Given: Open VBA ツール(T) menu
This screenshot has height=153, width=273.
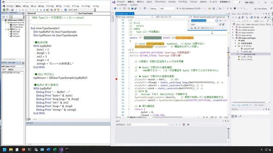Looking at the screenshot, I should pyautogui.click(x=67, y=6).
